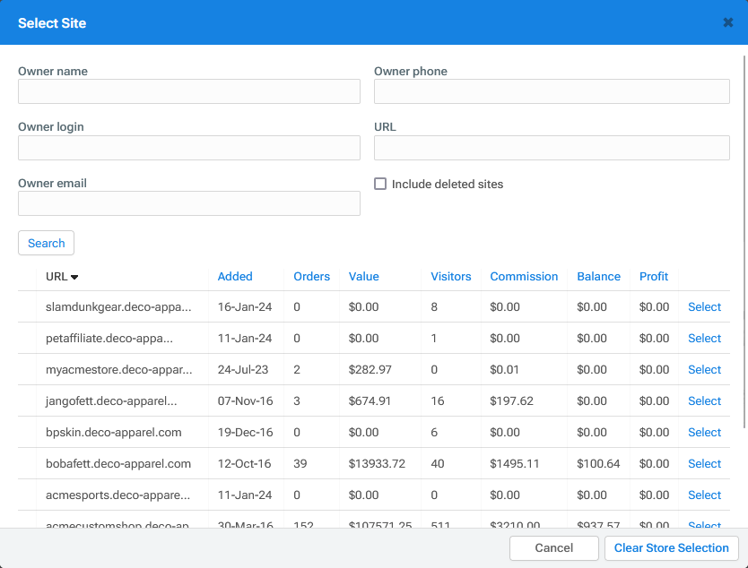Focus the Owner name field
The image size is (748, 568).
click(x=189, y=91)
